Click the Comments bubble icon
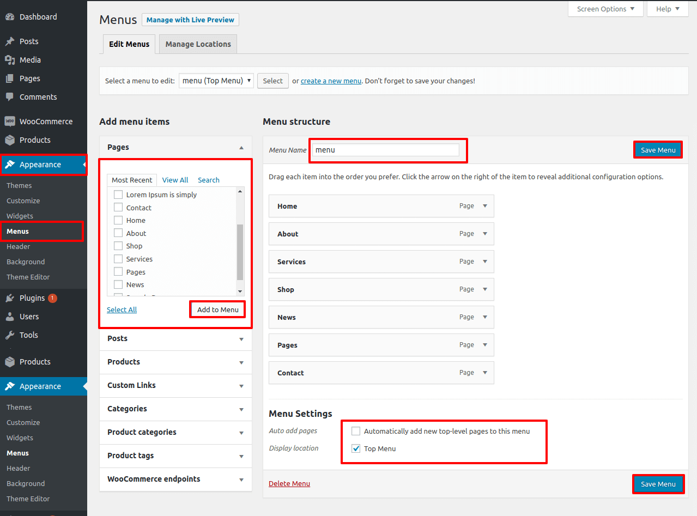 point(10,96)
